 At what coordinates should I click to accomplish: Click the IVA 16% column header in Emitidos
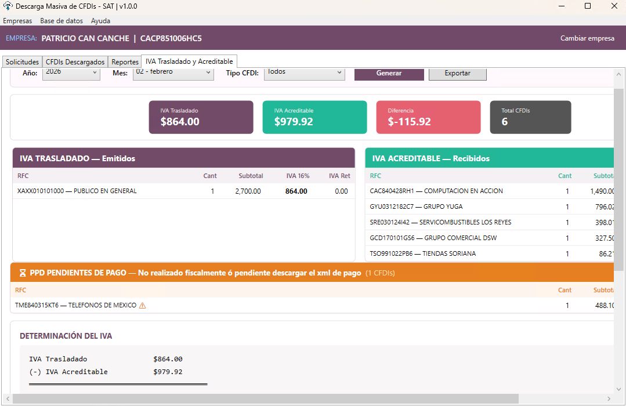298,176
